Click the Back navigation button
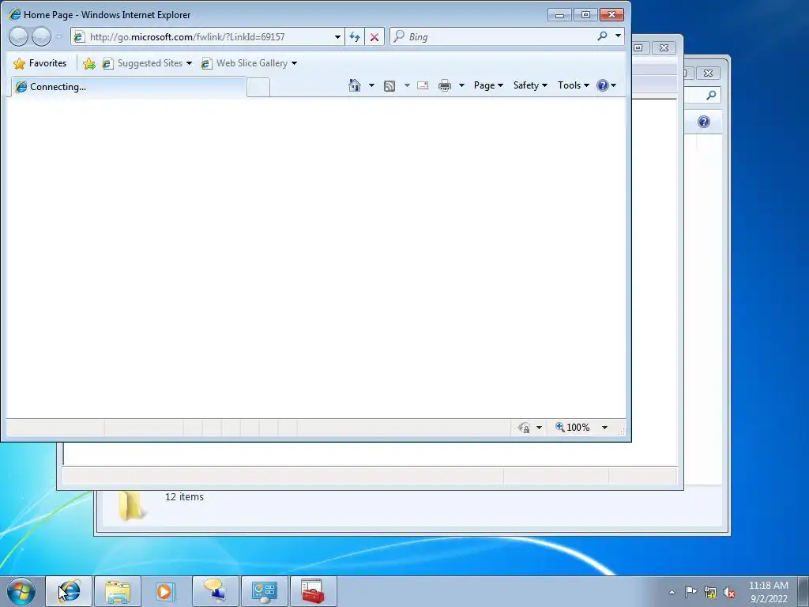The width and height of the screenshot is (809, 607). (19, 36)
